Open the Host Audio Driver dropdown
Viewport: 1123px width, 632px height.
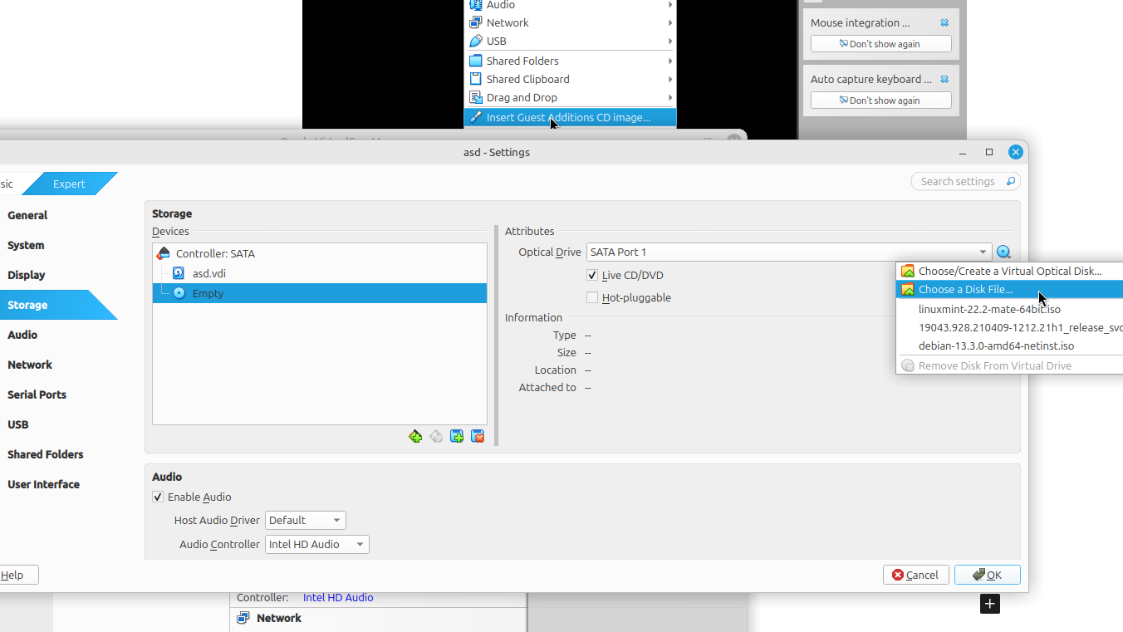305,521
